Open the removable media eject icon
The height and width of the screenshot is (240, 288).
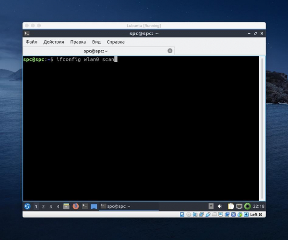coord(211,206)
